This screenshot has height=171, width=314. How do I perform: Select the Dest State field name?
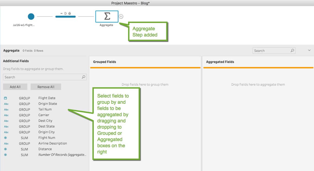(46, 126)
